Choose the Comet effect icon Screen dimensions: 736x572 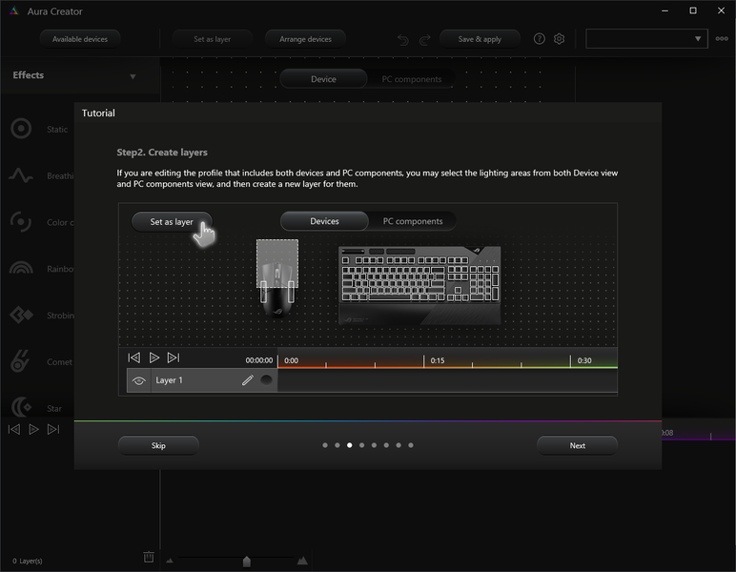click(x=20, y=361)
